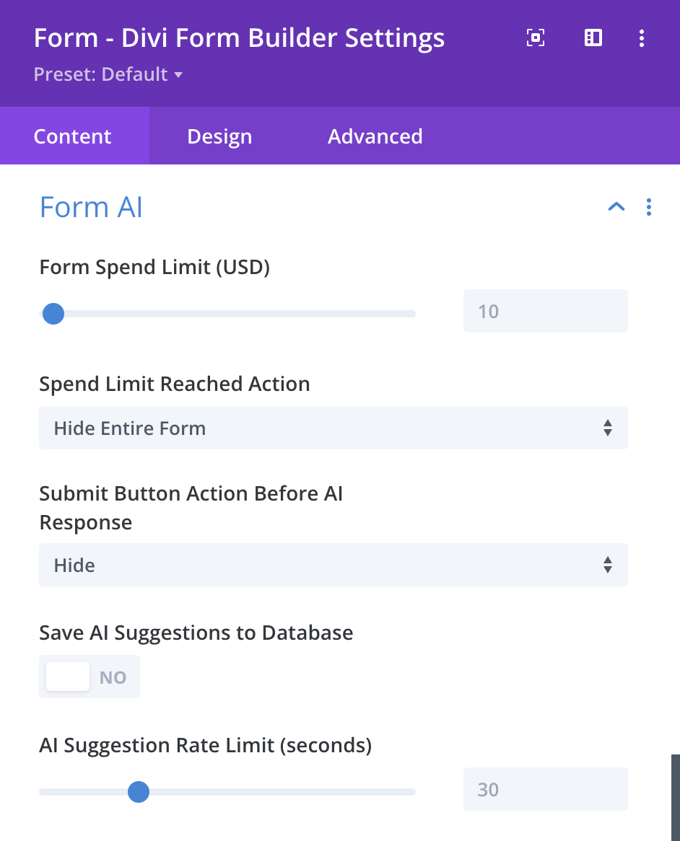Screen dimensions: 680x841
Task: Open the Form AI section options menu
Action: click(648, 207)
